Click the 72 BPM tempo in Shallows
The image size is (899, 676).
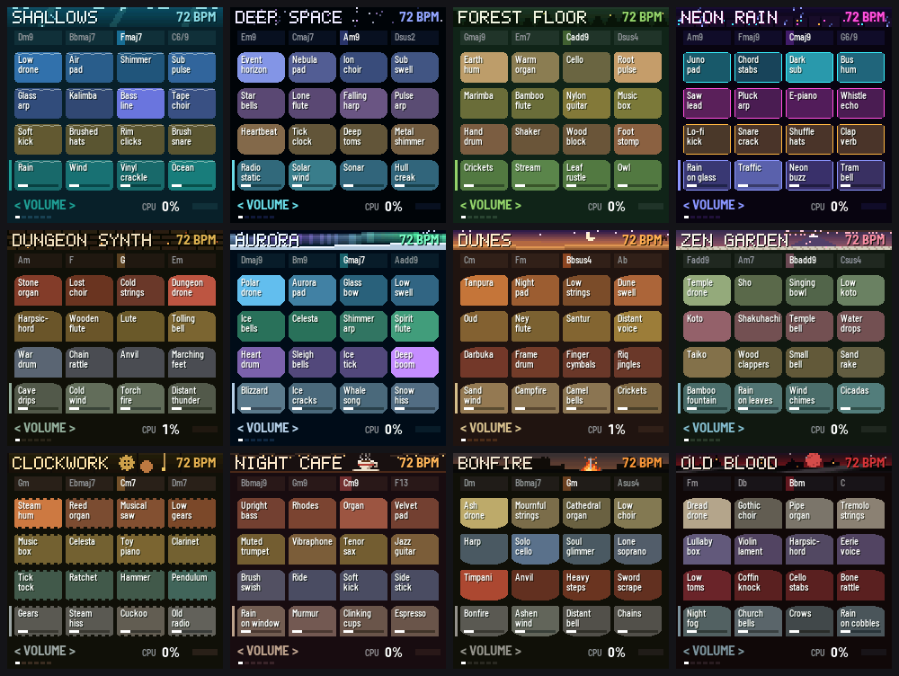click(196, 17)
